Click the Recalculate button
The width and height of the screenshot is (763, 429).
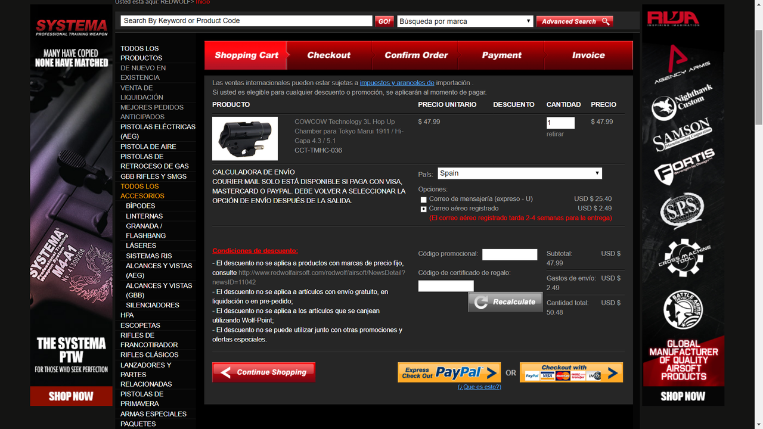tap(505, 302)
